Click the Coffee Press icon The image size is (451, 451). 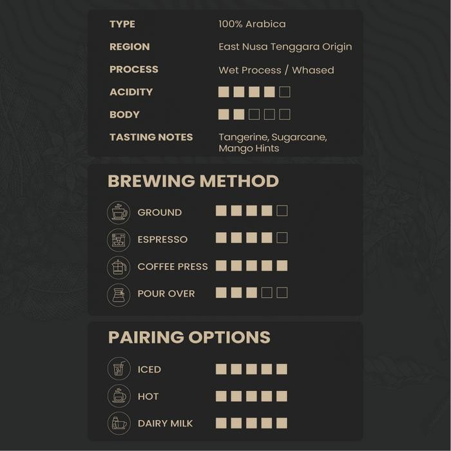pos(119,267)
